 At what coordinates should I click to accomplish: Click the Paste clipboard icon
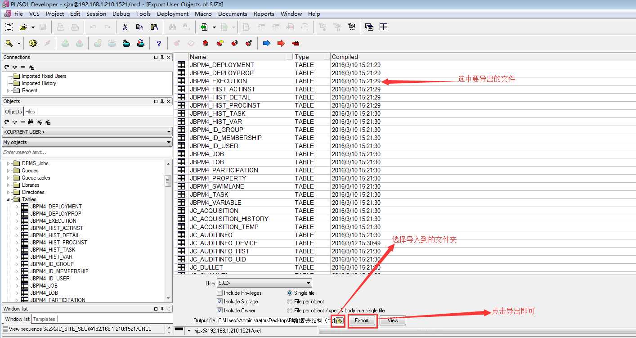click(x=154, y=27)
